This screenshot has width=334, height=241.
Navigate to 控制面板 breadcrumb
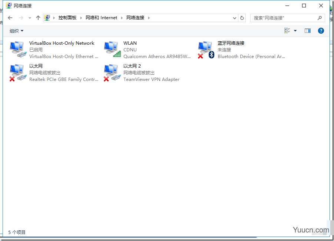tap(67, 18)
